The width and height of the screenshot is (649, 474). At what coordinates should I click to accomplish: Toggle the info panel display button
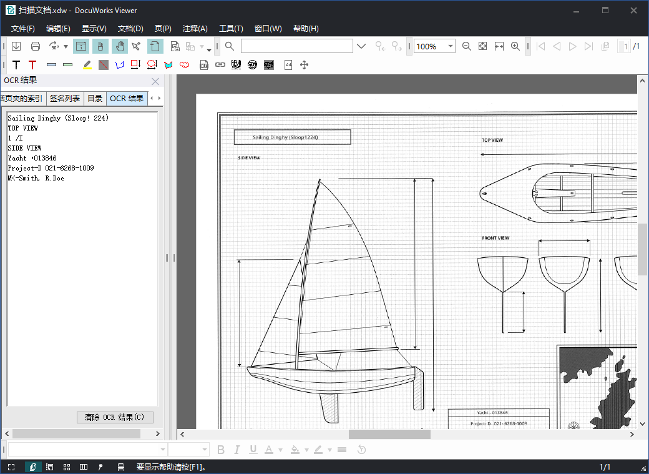(81, 46)
